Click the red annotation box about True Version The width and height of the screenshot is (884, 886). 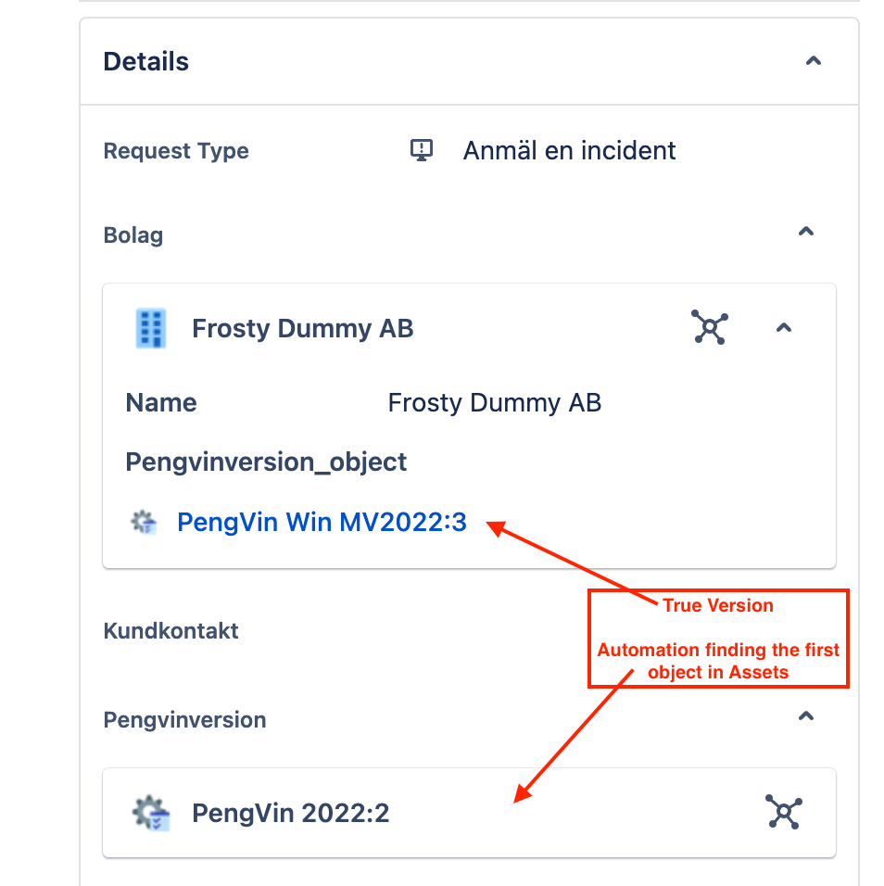point(717,639)
